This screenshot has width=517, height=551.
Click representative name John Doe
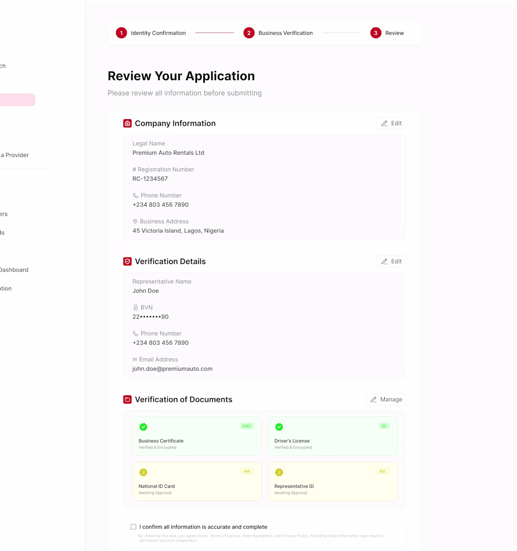tap(145, 291)
